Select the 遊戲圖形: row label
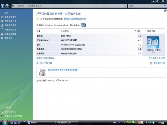Viewport: 167px width, 125px height. [41, 49]
